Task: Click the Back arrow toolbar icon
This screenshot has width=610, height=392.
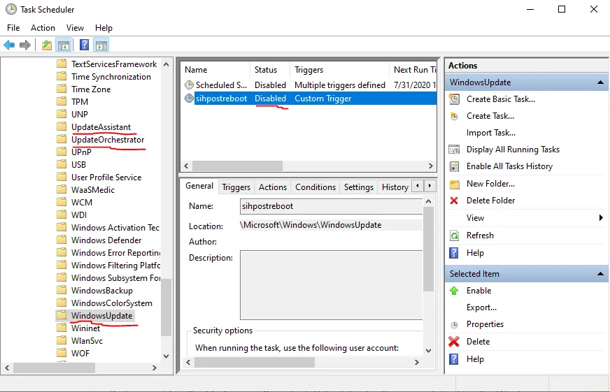Action: click(9, 45)
